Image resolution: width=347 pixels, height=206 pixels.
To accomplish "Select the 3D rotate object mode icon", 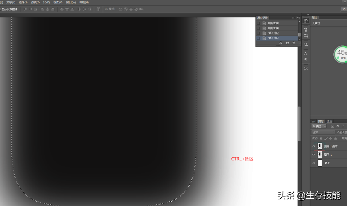I will tap(121, 9).
